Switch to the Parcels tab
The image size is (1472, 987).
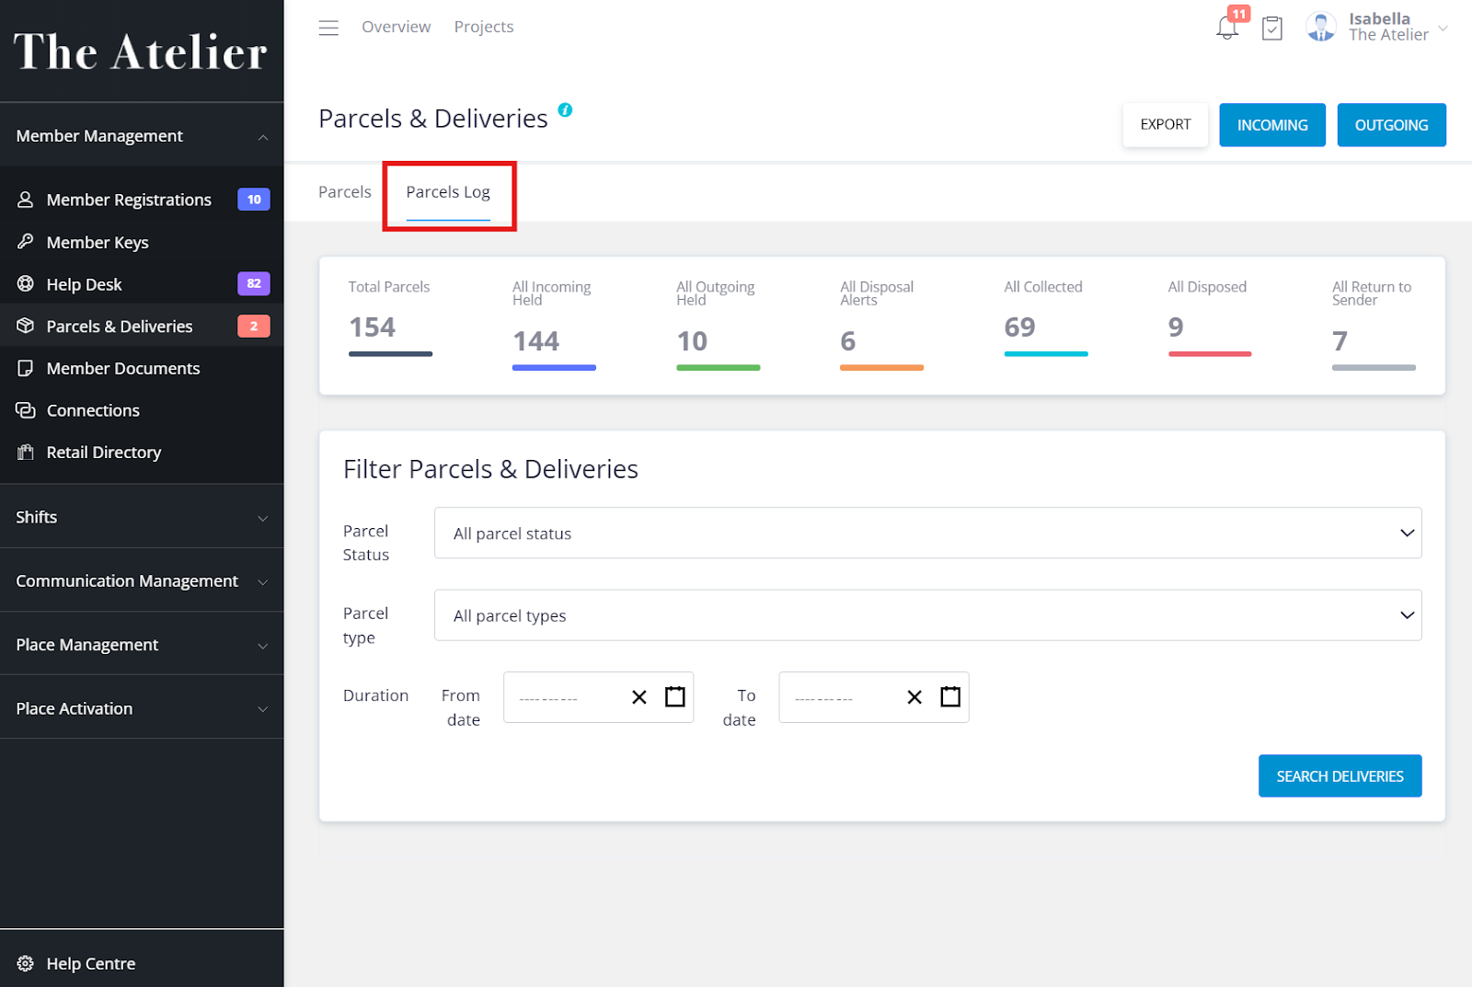345,192
